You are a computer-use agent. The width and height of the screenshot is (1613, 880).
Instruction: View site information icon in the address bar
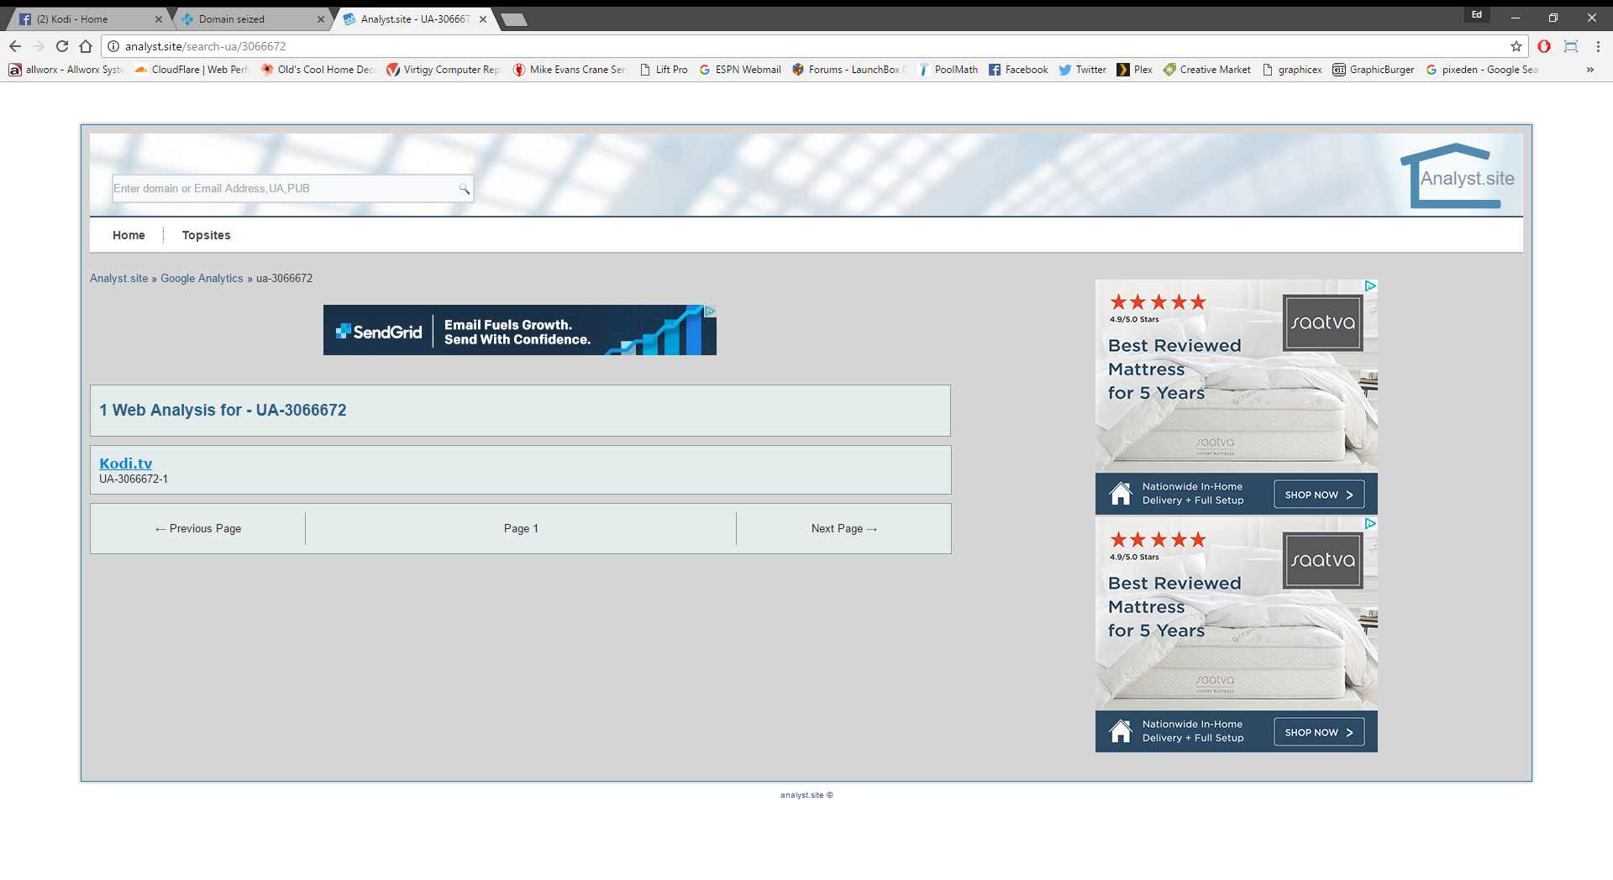[x=113, y=46]
